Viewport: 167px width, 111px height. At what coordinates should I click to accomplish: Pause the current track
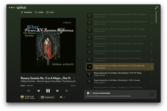[x=48, y=91]
